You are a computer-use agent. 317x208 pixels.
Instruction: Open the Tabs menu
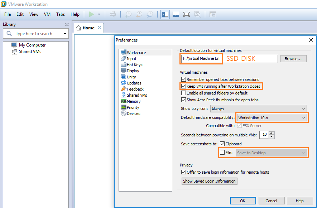point(61,14)
